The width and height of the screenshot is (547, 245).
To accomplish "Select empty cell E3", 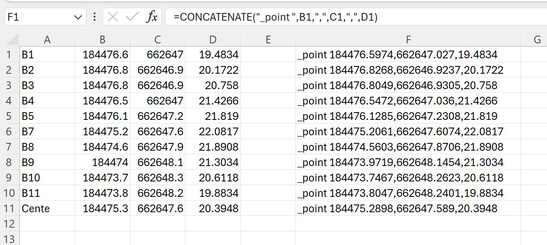I will tap(268, 85).
